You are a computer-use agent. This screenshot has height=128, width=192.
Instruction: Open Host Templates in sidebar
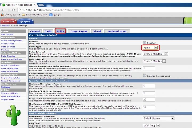(9, 69)
